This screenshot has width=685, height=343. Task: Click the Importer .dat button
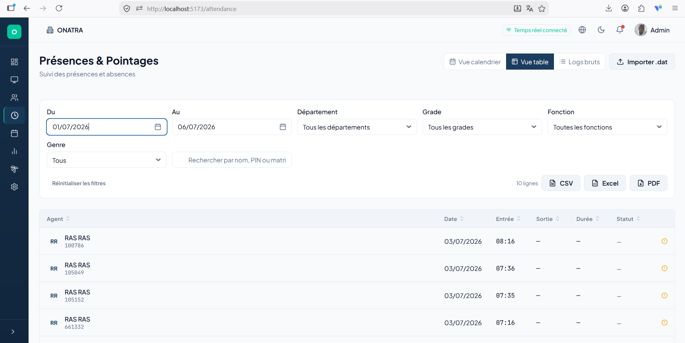[642, 62]
